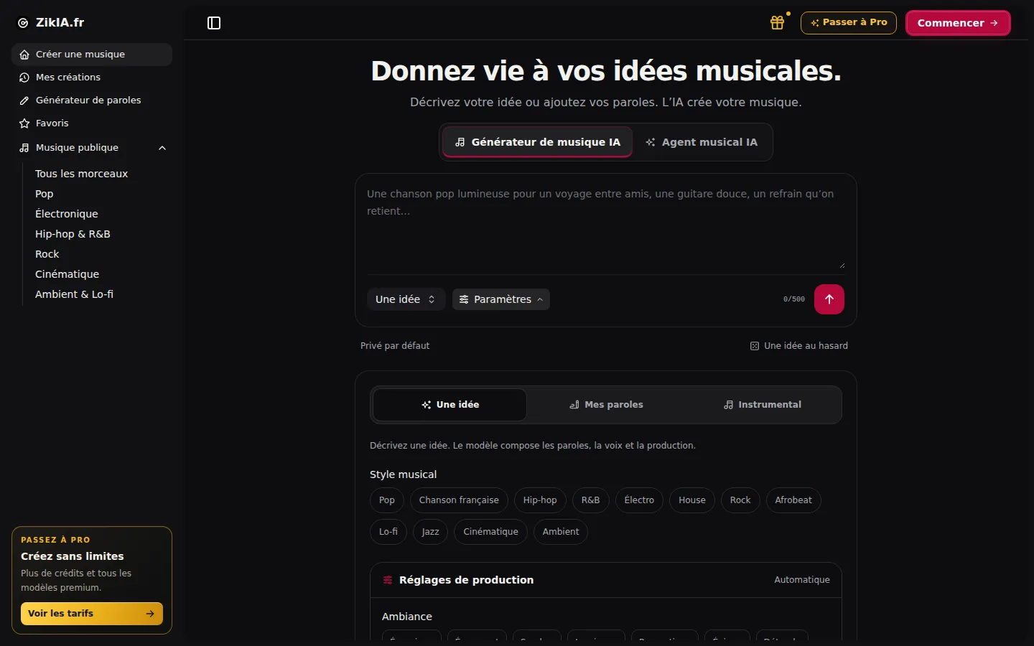Toggle the R&B style chip
The height and width of the screenshot is (646, 1034).
coord(590,500)
